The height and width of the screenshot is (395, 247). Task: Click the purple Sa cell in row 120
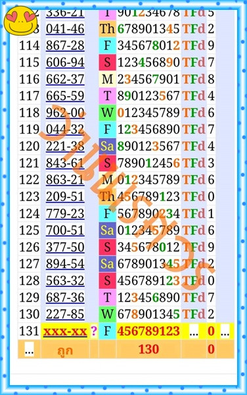click(107, 146)
